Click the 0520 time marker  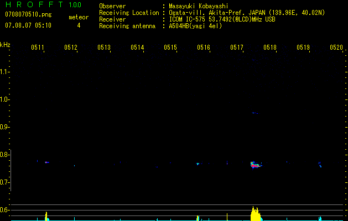336,48
